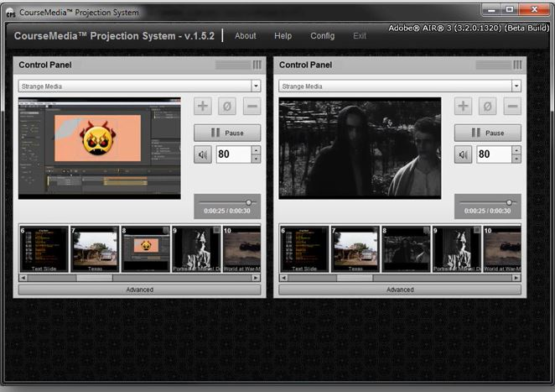Click left scroll arrow under left panel thumbnails
Screen dimensions: 555x392
[x=23, y=278]
